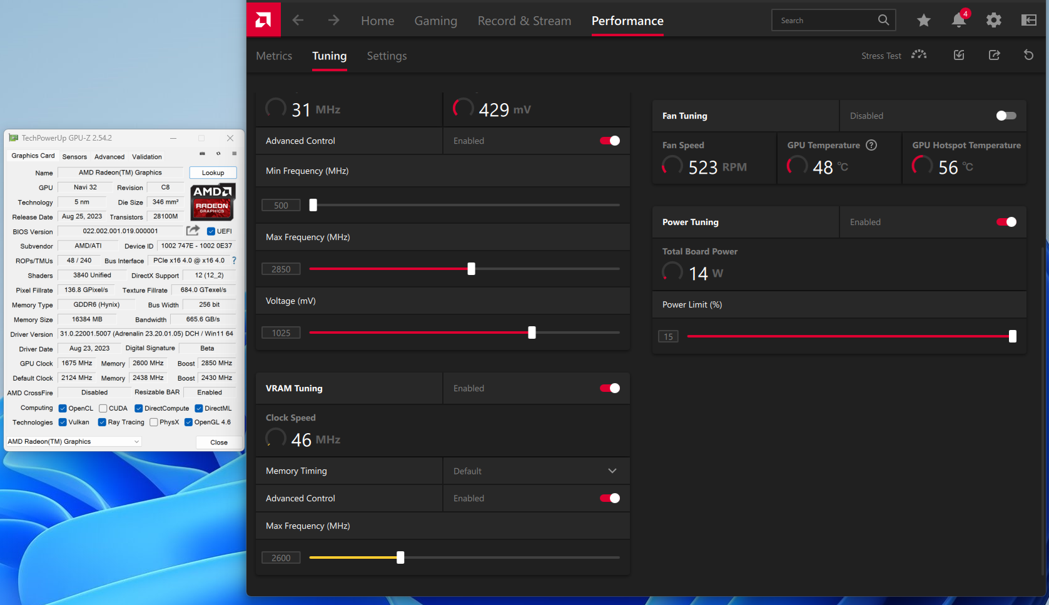The height and width of the screenshot is (605, 1049).
Task: Open favorites star icon
Action: pos(923,21)
